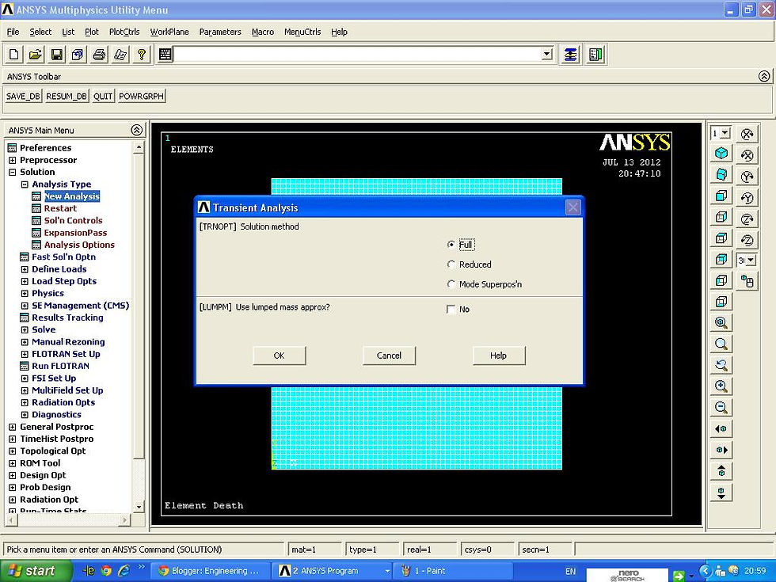The image size is (776, 582).
Task: Switch to Oblique view tilted cube icon
Action: click(721, 175)
